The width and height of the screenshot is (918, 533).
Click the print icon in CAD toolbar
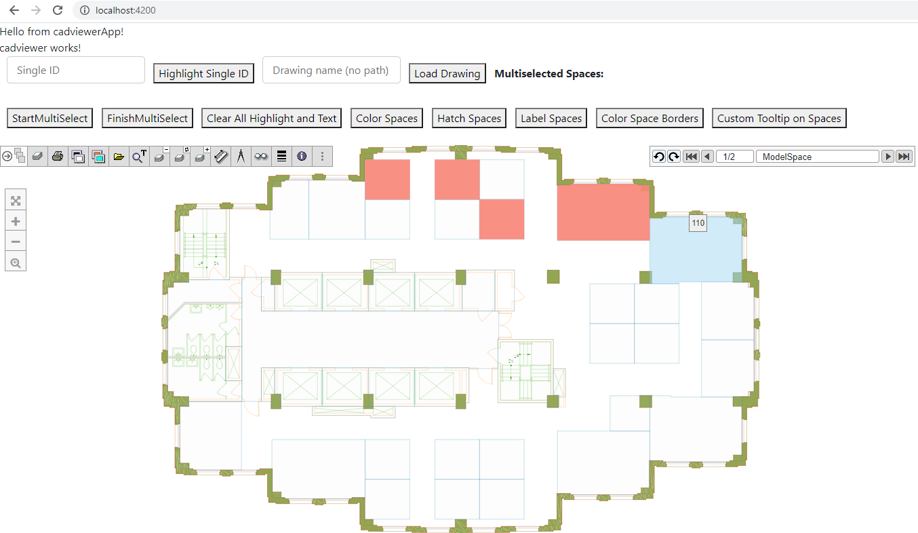point(58,157)
